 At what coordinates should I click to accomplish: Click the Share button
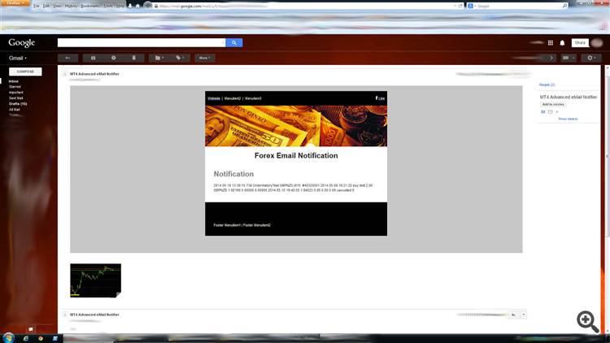(x=579, y=43)
